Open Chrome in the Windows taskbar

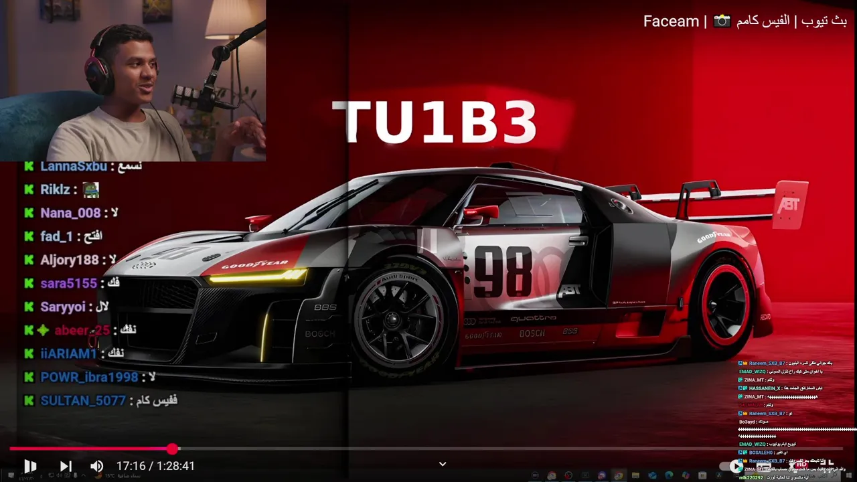point(617,476)
